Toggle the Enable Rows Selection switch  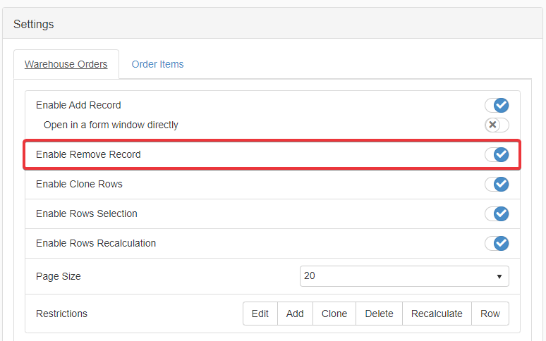[497, 213]
